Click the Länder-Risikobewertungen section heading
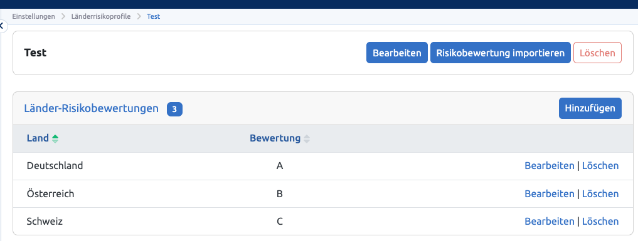This screenshot has height=241, width=638. (91, 108)
